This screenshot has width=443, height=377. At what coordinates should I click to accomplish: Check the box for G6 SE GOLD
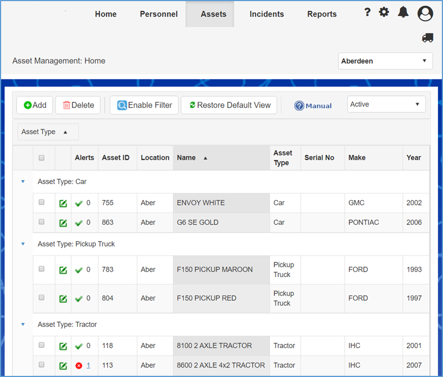tap(41, 222)
